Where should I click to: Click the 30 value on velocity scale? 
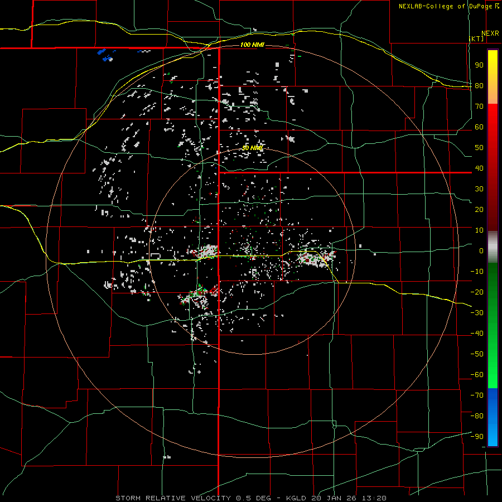479,189
